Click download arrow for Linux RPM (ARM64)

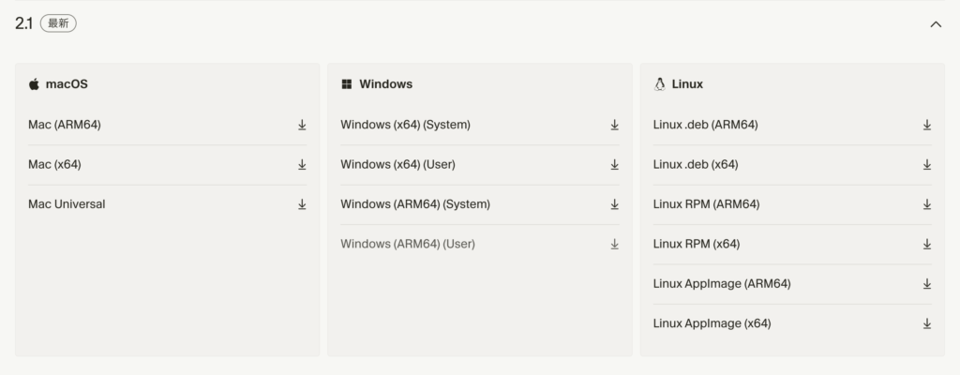927,204
